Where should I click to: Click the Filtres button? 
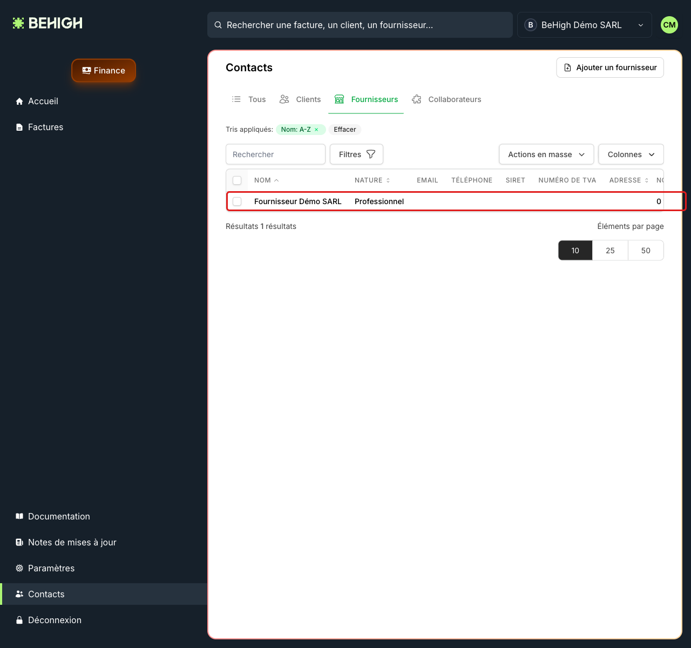[x=356, y=154]
